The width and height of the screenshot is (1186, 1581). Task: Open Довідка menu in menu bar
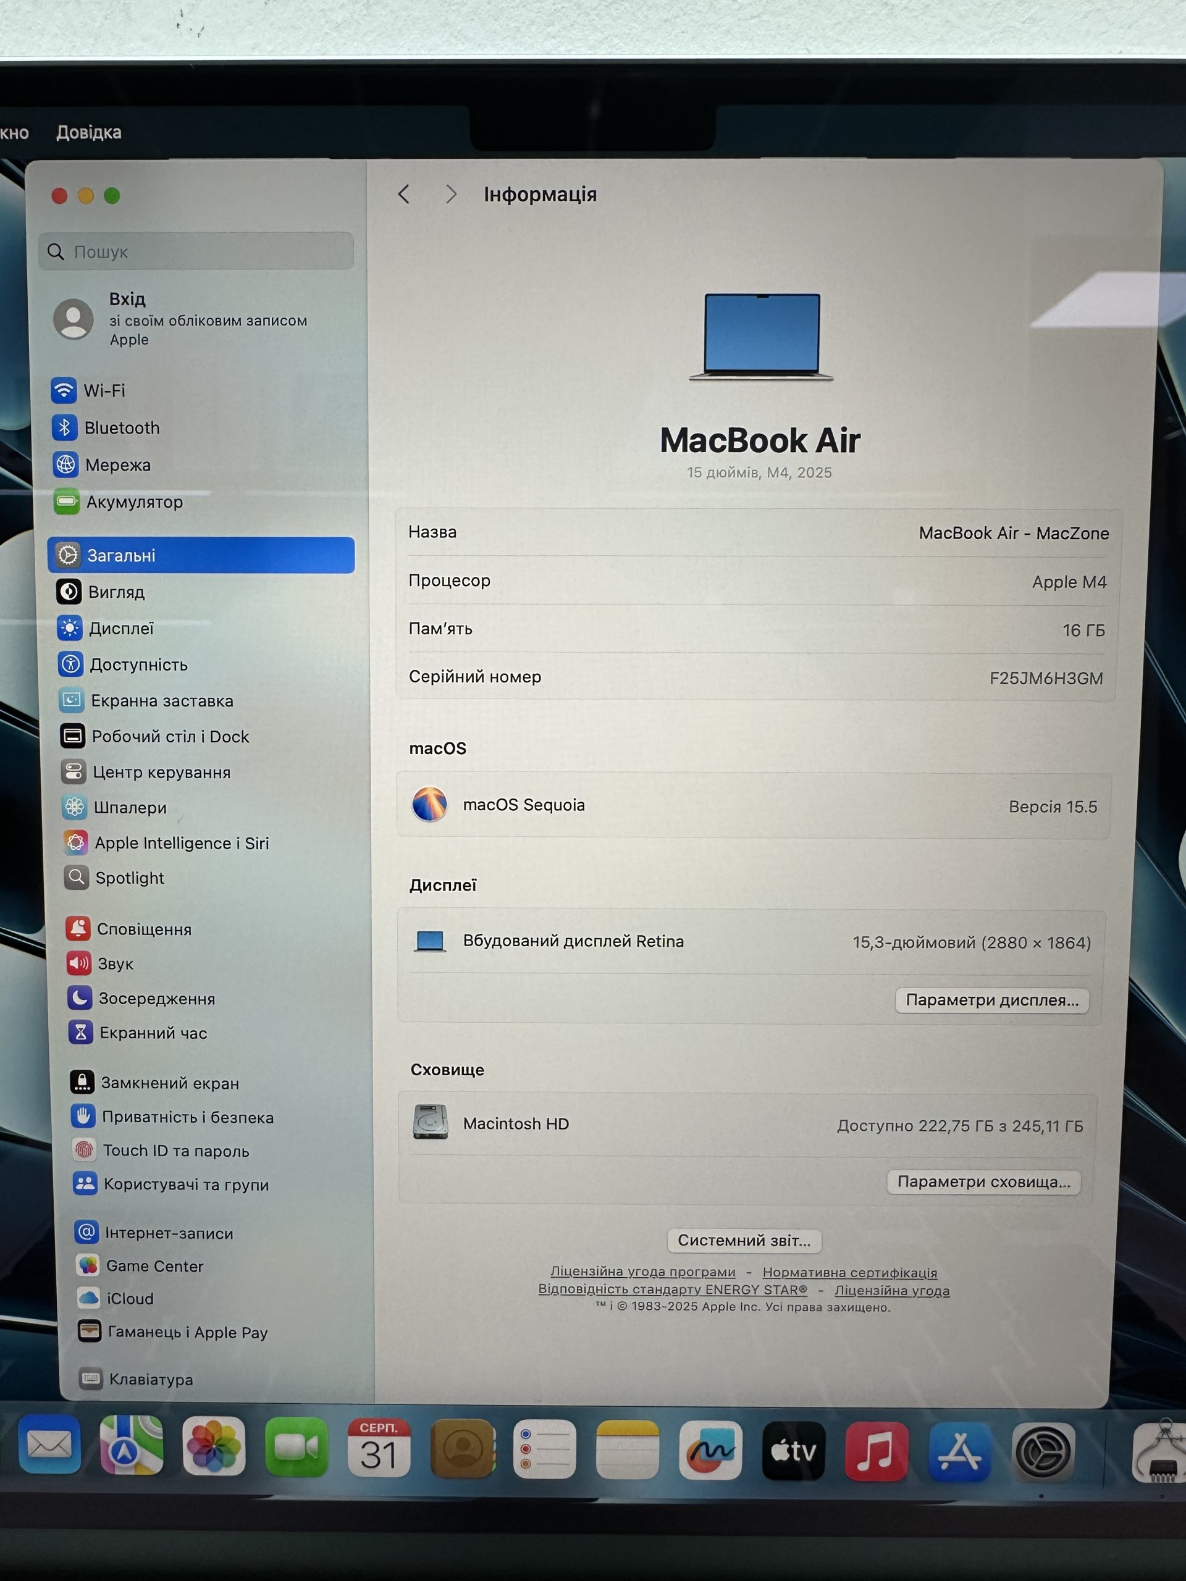click(x=89, y=132)
